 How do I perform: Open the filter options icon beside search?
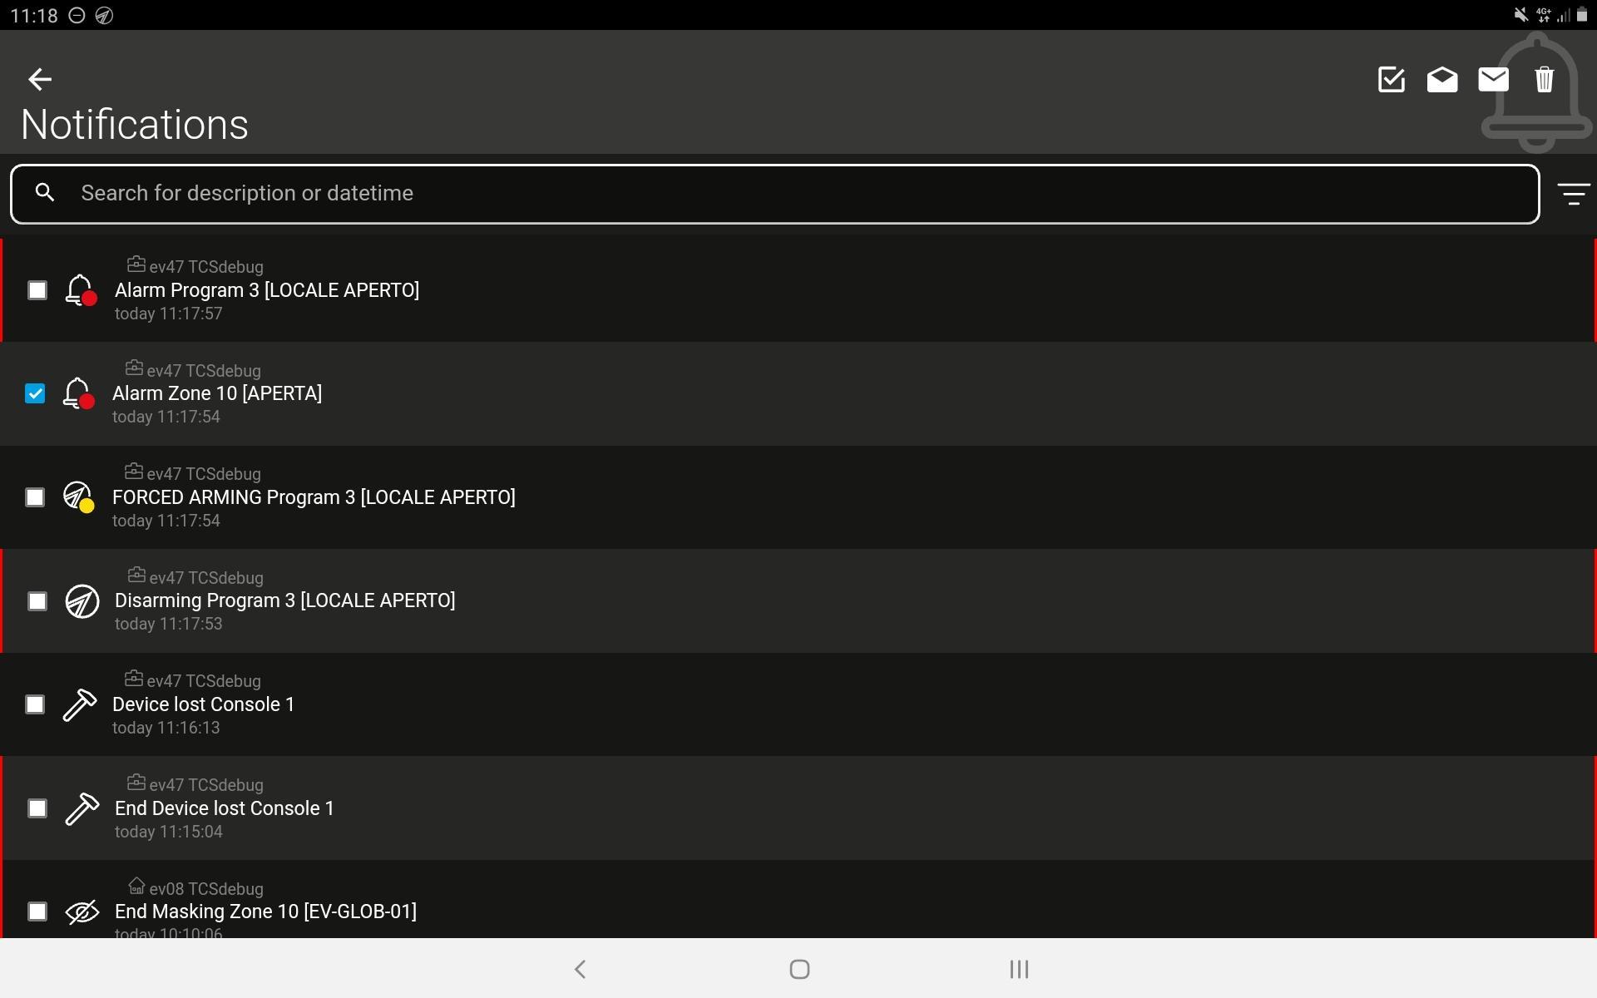[1573, 194]
